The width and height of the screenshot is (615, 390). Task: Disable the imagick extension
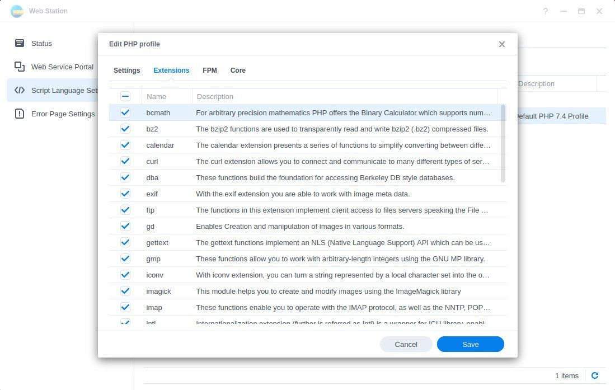(x=125, y=291)
